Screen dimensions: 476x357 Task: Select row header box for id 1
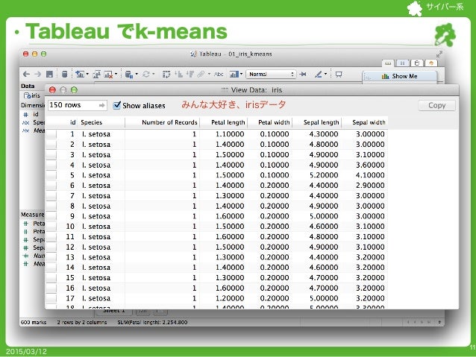tap(51, 134)
